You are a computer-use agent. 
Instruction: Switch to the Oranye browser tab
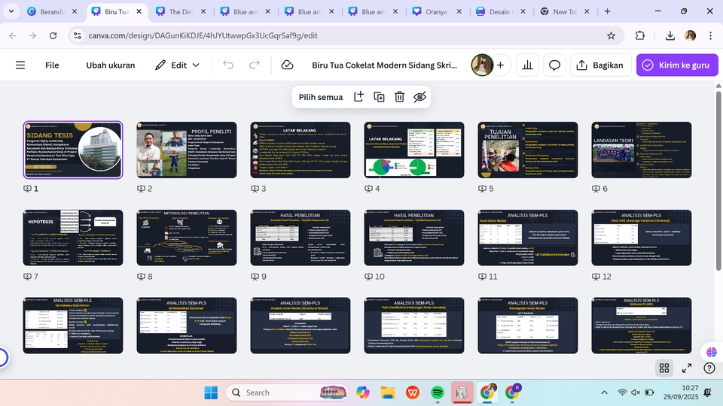tap(437, 11)
